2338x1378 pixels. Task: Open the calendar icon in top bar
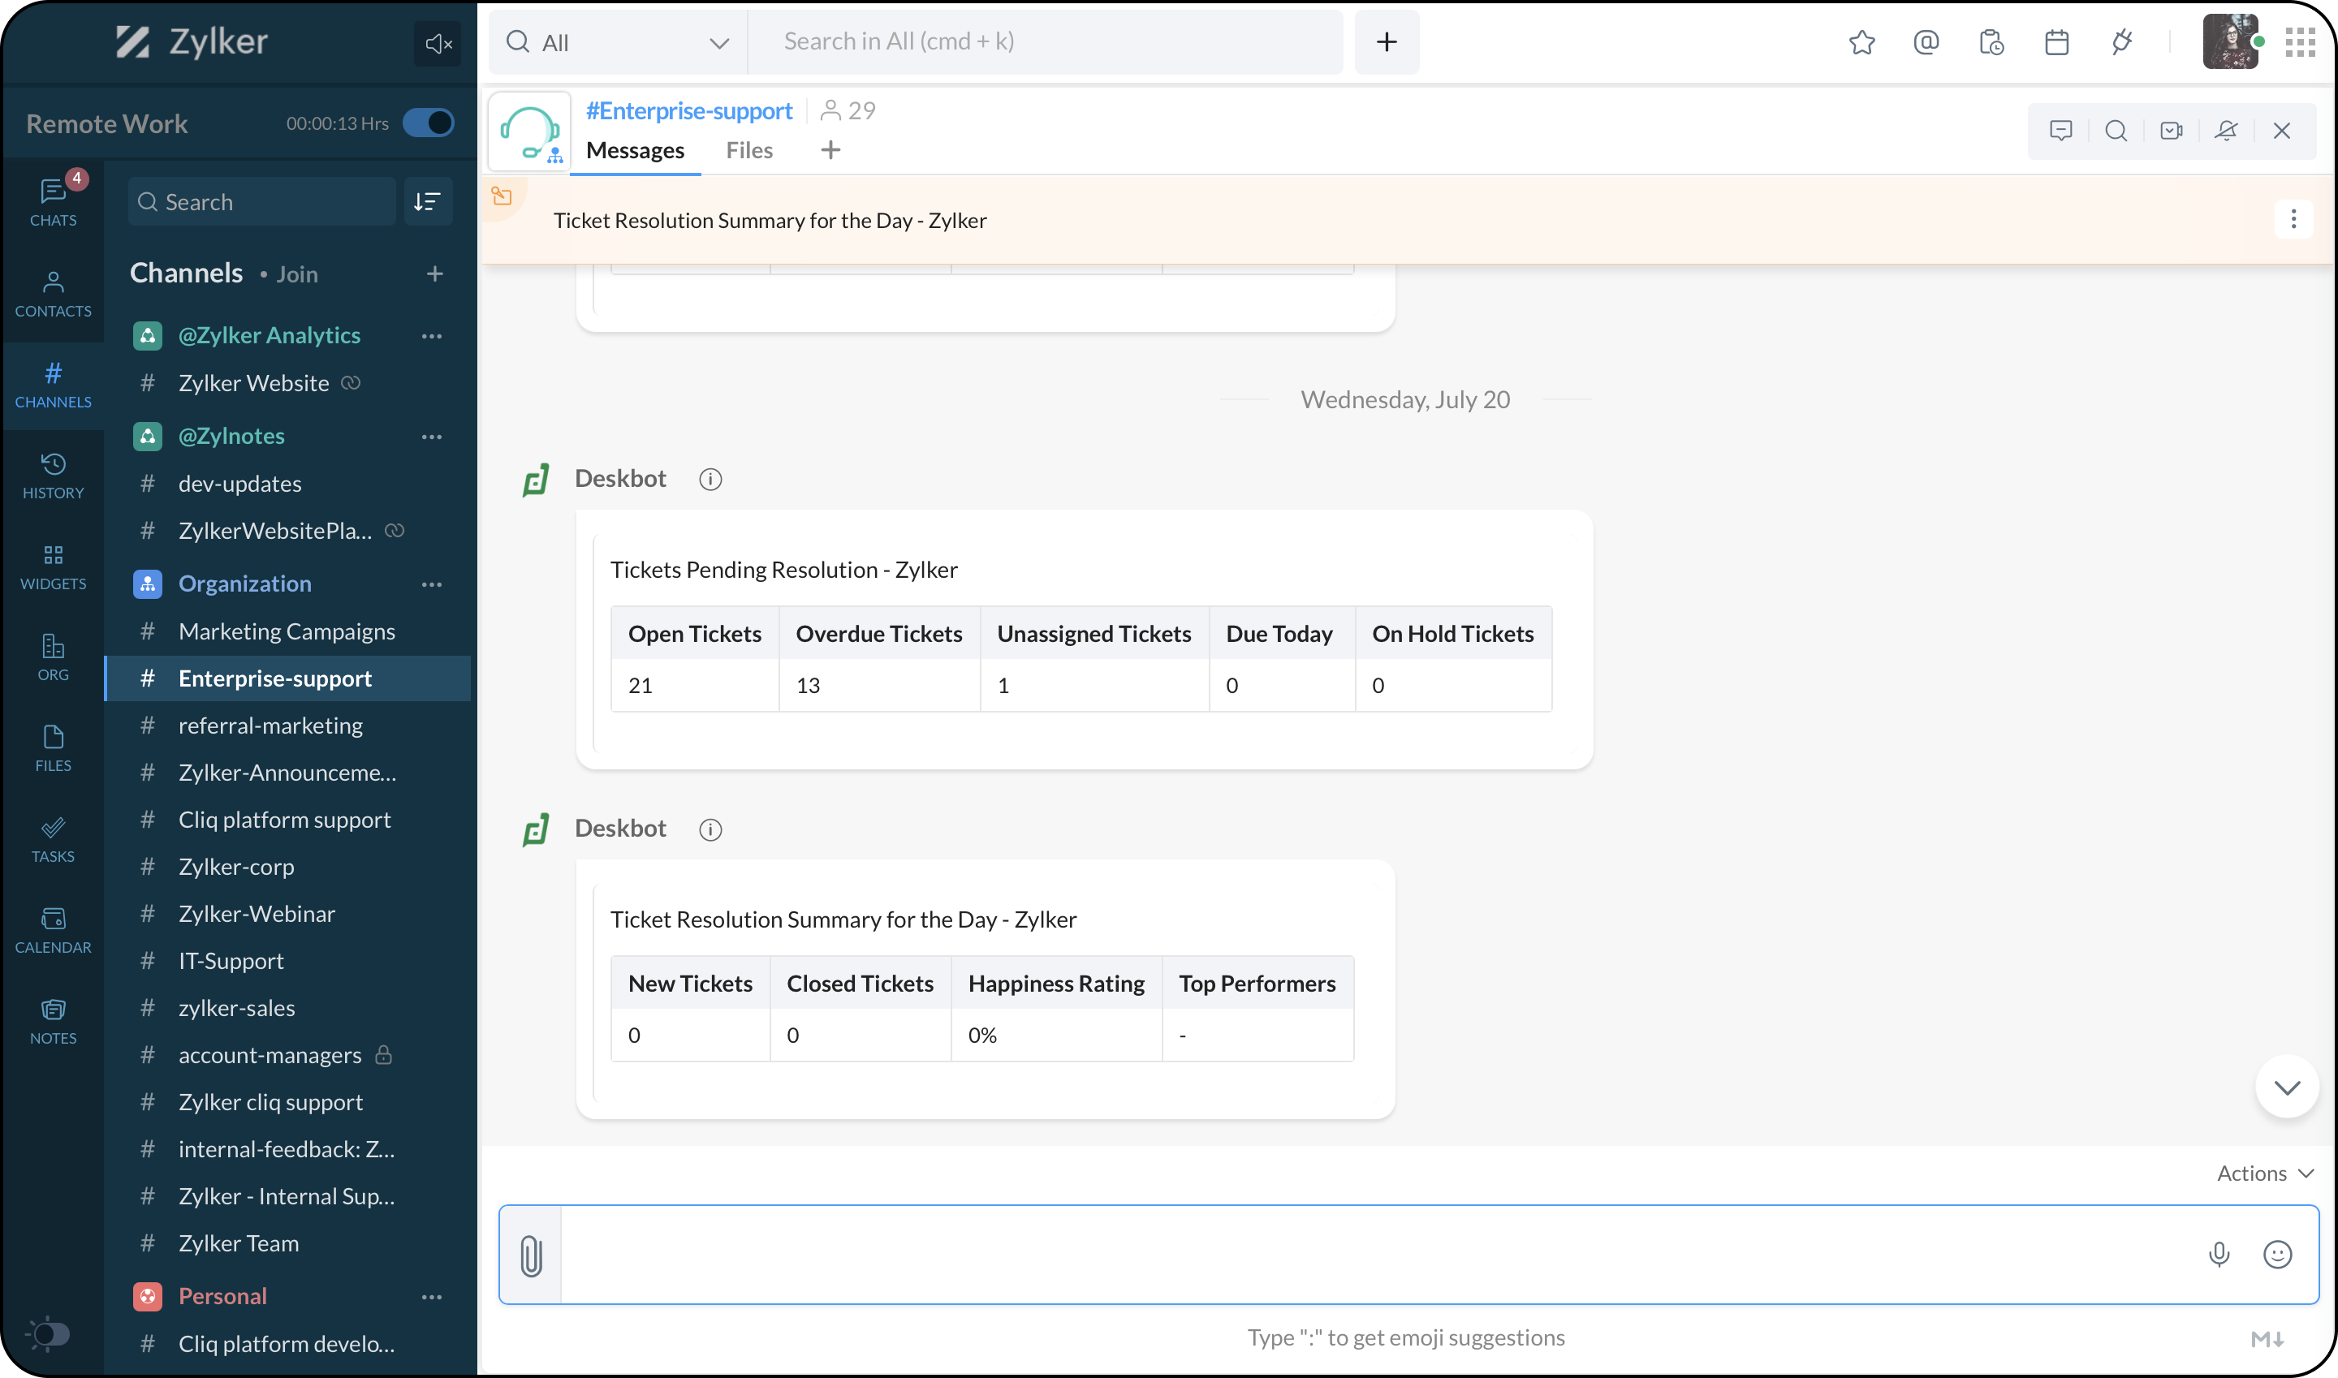(x=2056, y=41)
